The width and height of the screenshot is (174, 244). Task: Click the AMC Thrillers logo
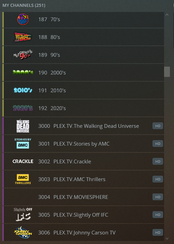tap(23, 179)
